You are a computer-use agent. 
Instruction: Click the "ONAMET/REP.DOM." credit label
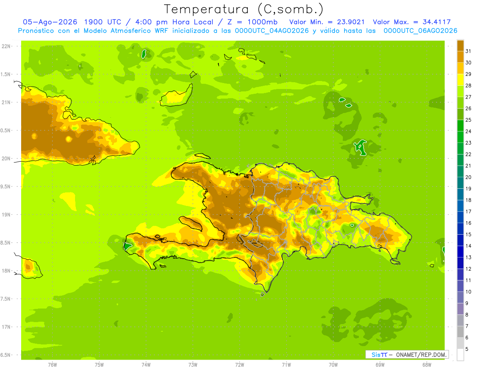[x=421, y=354]
